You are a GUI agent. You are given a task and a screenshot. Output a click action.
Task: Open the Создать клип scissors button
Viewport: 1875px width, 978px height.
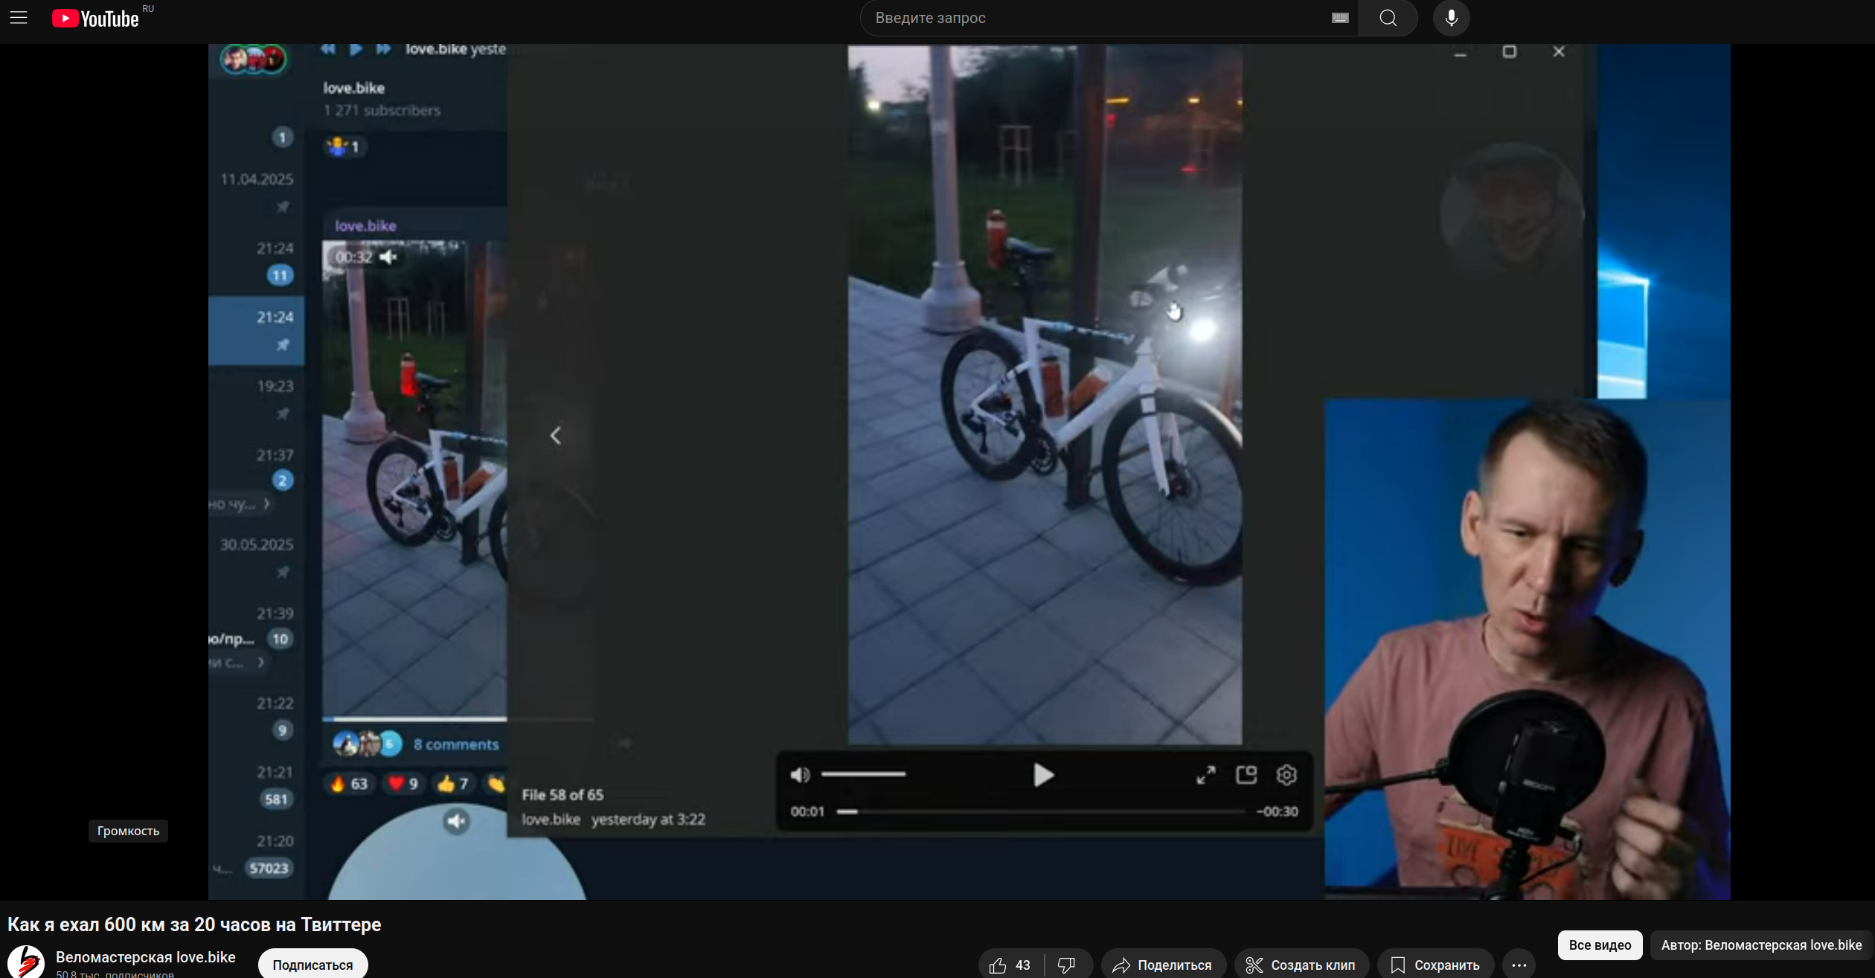1301,965
